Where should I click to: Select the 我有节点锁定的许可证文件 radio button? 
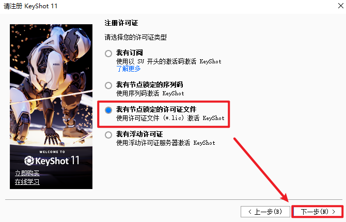point(108,110)
